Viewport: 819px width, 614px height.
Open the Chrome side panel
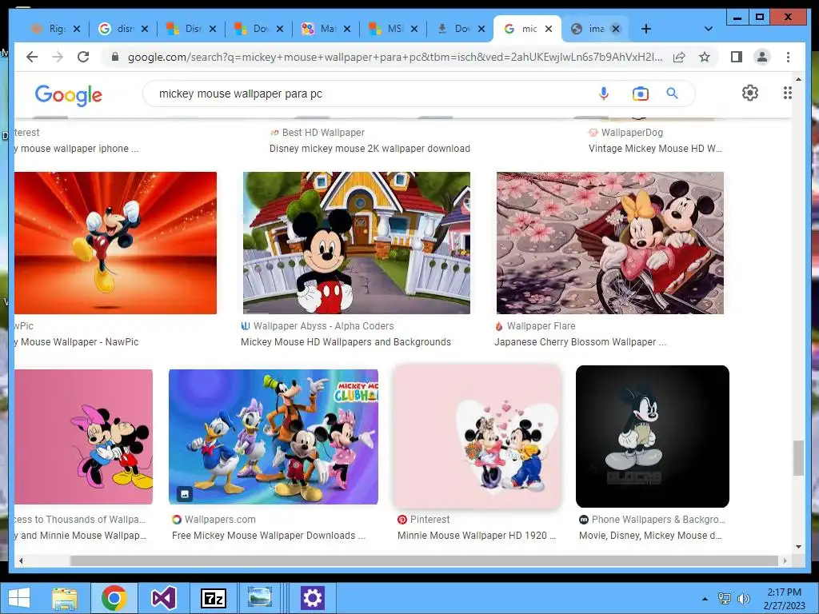click(737, 57)
